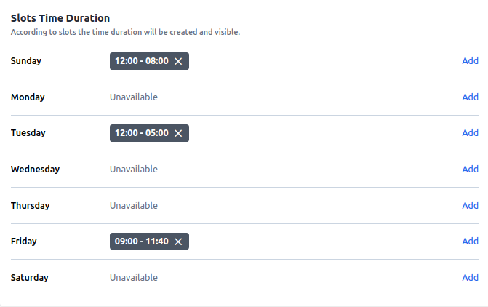Remove the Sunday 12:00 - 08:00 slot
The height and width of the screenshot is (307, 488).
tap(178, 62)
